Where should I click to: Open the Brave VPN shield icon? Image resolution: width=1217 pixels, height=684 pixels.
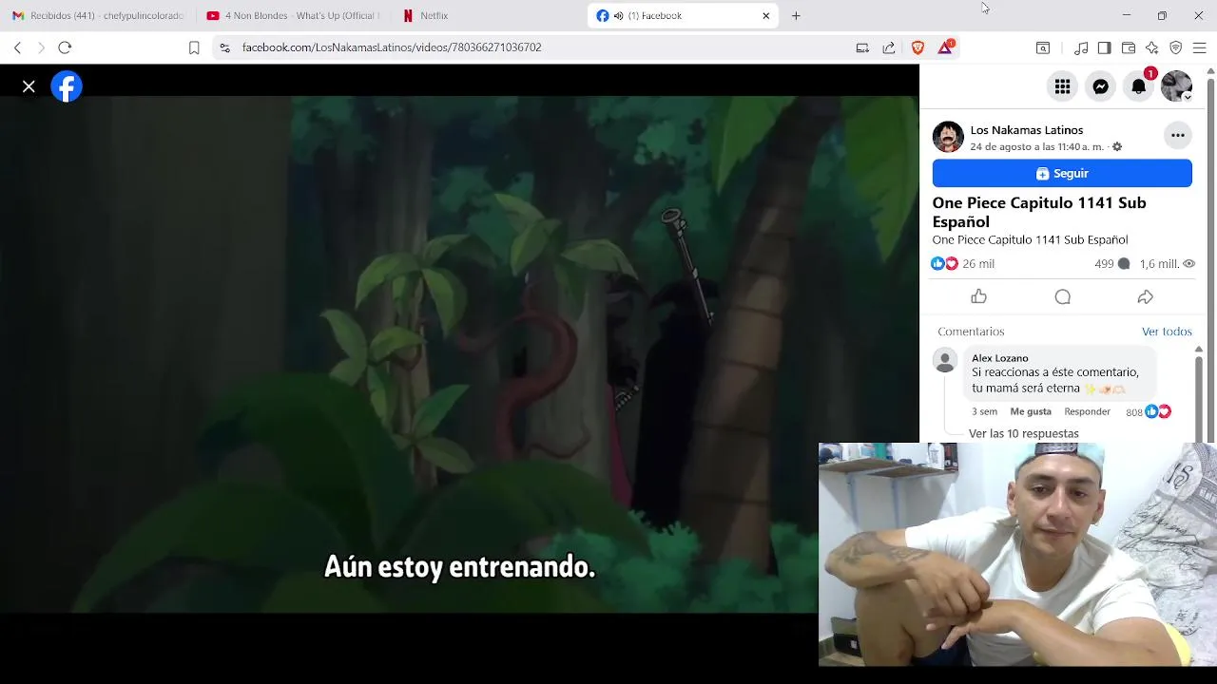point(1175,47)
